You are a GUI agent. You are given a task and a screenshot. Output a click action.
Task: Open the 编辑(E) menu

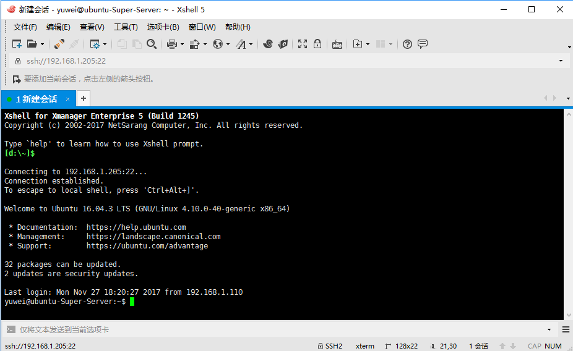click(x=58, y=27)
